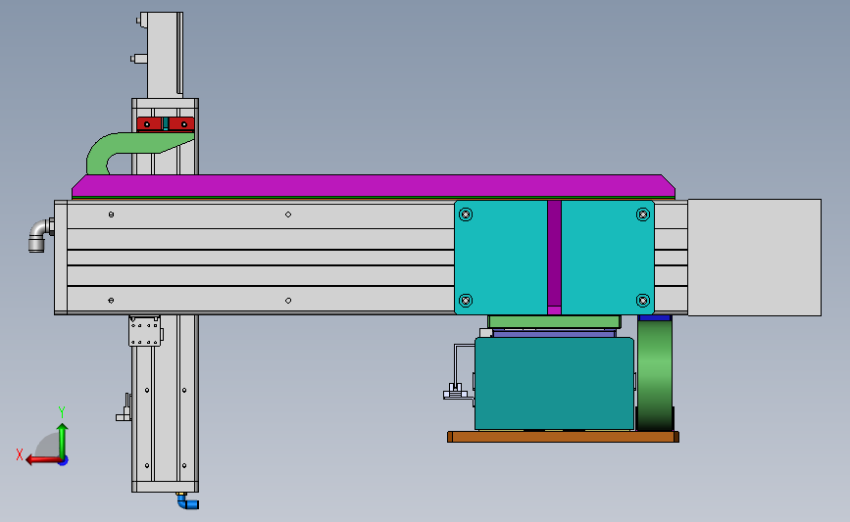This screenshot has height=522, width=850.
Task: Pick the right red clamp block
Action: point(181,124)
